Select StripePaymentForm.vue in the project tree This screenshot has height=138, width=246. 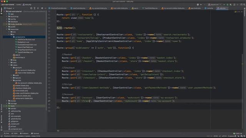27,50
